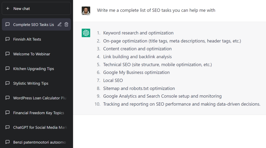266x148 pixels.
Task: Click the user profile avatar photo
Action: (86, 11)
